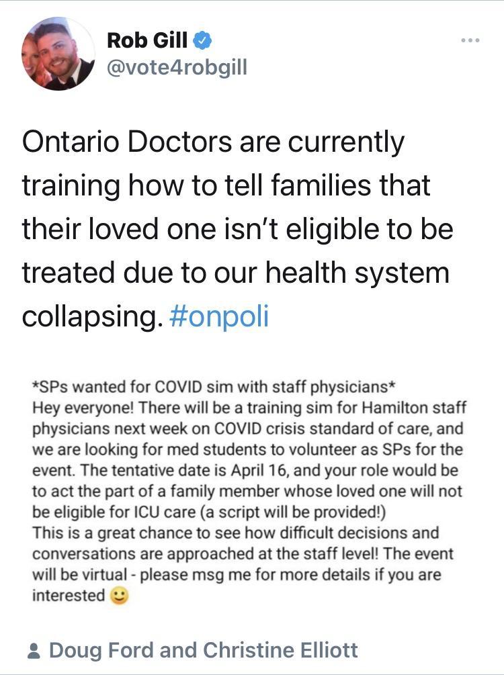Click the tagged people silhouette icon
This screenshot has width=504, height=675.
point(33,651)
